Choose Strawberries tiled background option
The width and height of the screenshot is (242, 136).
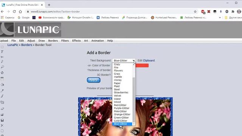121,93
